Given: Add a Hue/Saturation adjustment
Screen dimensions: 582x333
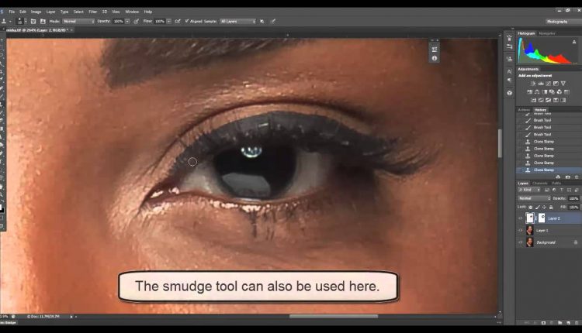Looking at the screenshot, I should pos(530,92).
